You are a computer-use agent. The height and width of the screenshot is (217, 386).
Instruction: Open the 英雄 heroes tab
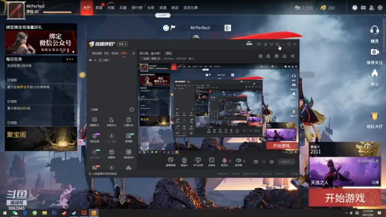point(99,8)
